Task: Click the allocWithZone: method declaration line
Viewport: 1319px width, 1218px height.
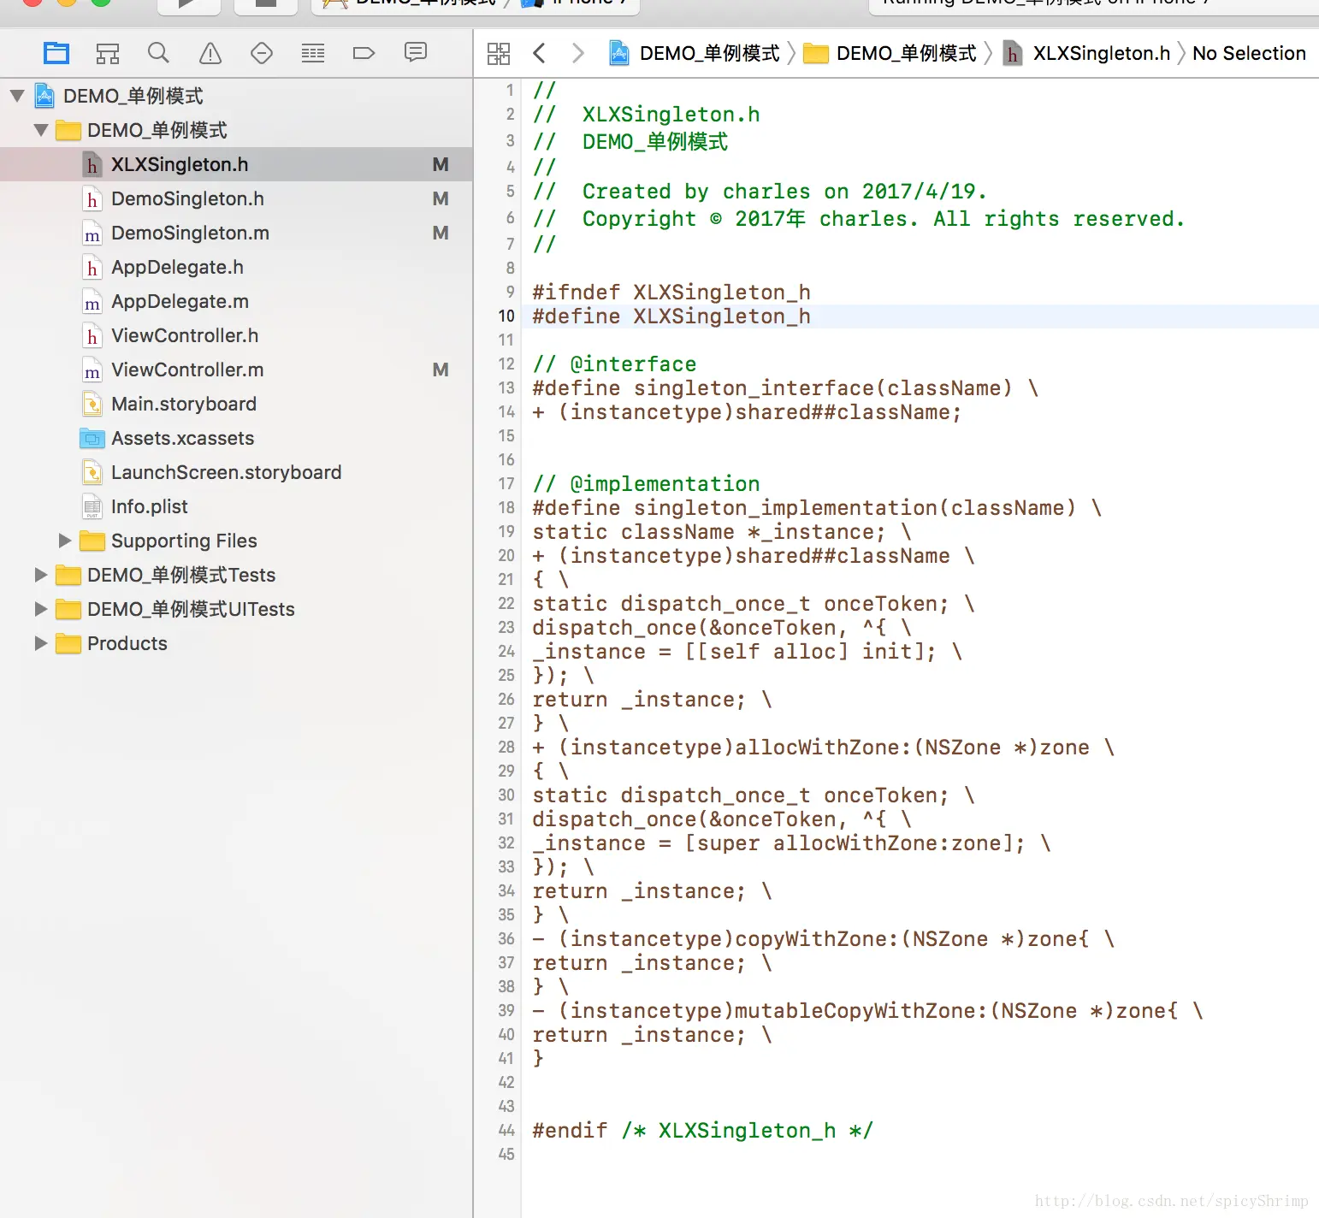Action: click(x=824, y=748)
